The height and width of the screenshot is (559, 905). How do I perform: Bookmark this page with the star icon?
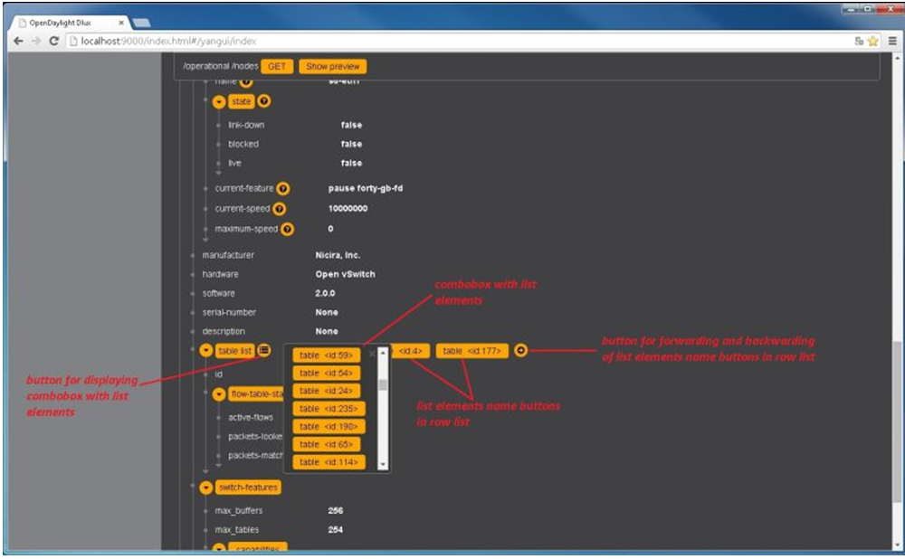tap(872, 41)
